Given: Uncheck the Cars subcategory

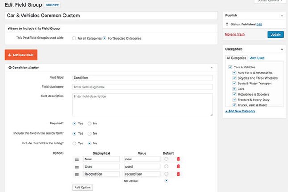Looking at the screenshot, I should click(x=234, y=89).
